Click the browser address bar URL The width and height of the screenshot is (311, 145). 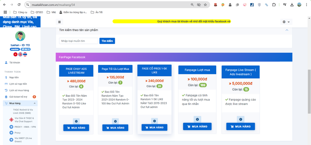coord(53,5)
